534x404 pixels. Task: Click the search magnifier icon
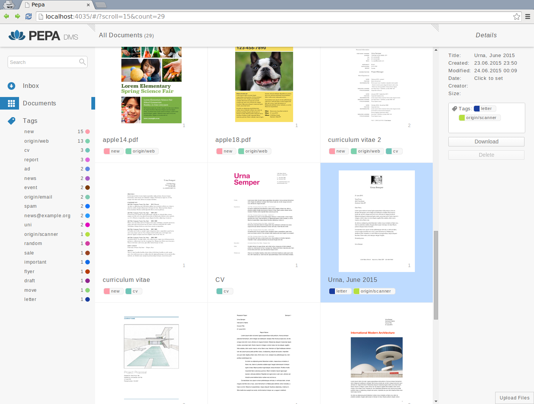click(x=82, y=62)
